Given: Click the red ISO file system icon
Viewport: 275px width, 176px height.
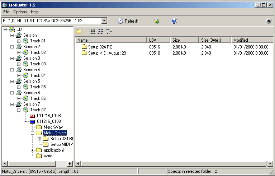Looking at the screenshot, I should point(32,116).
